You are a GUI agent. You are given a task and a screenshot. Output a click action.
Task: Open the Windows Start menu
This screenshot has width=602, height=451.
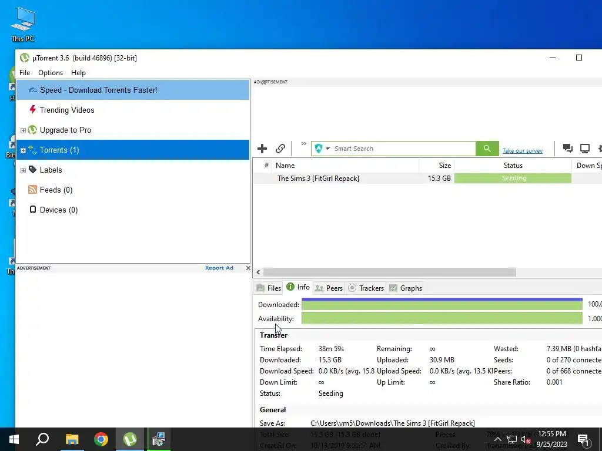tap(14, 439)
